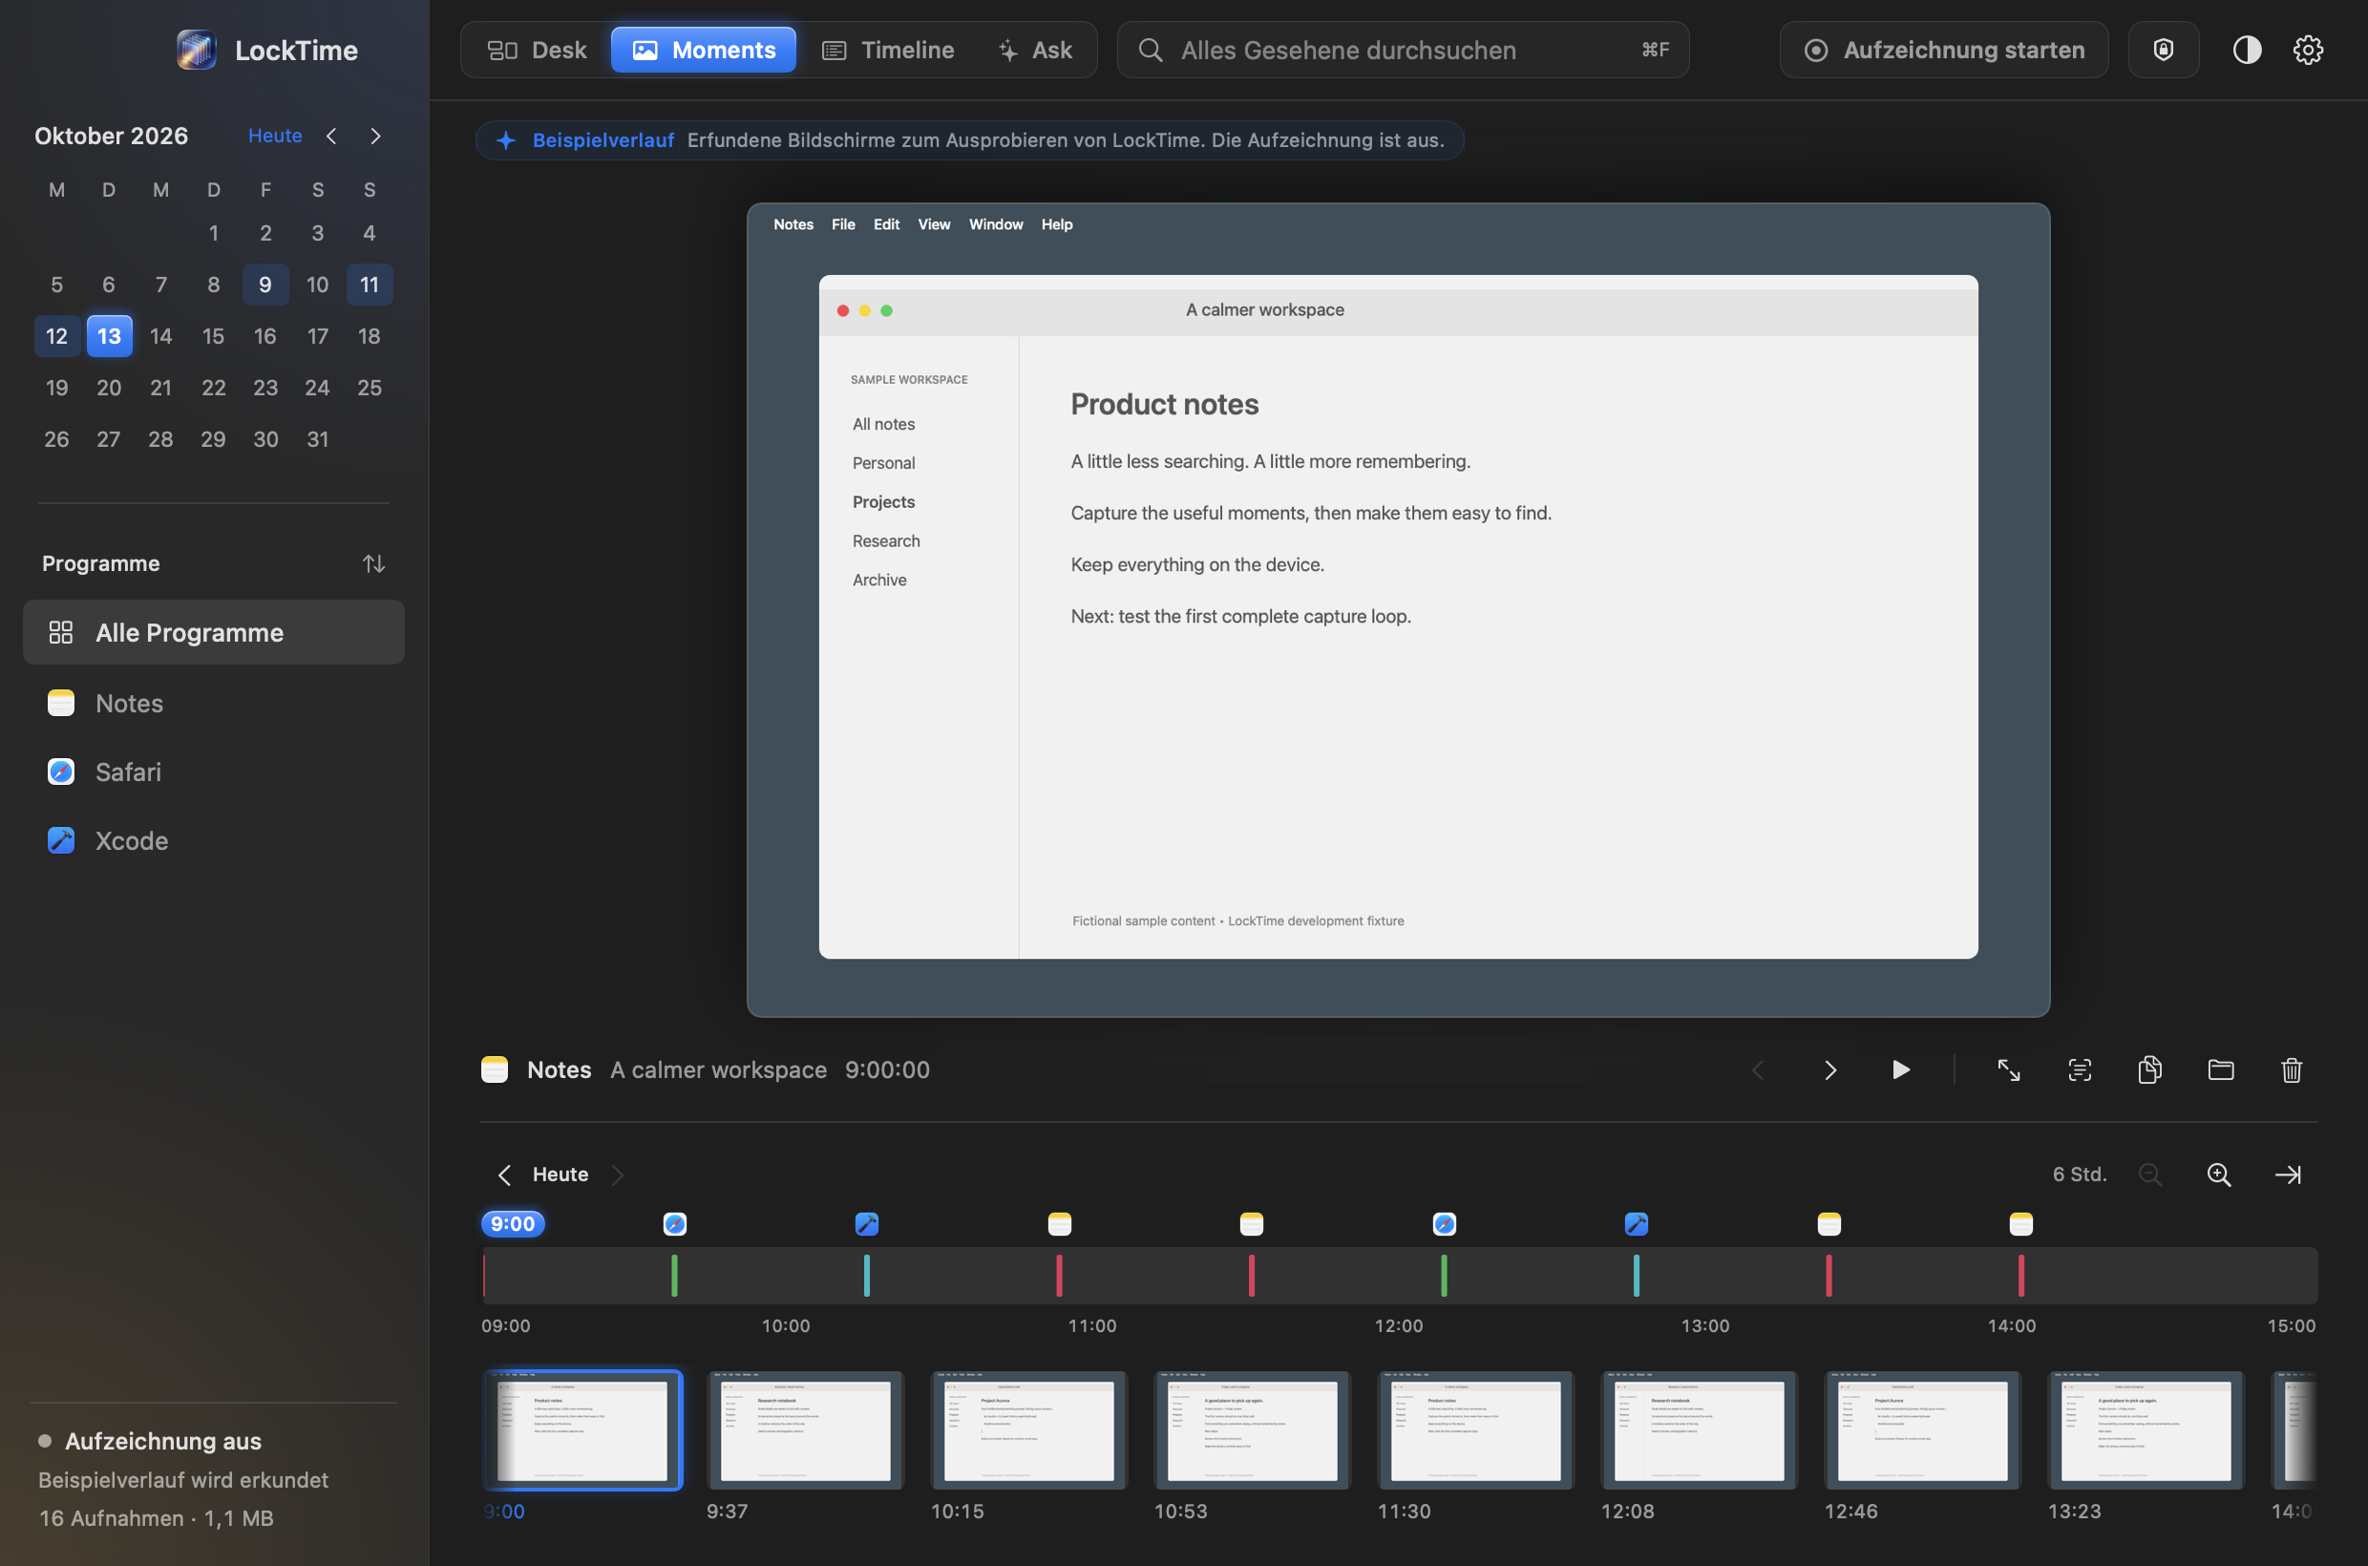The image size is (2368, 1566).
Task: Play the moments with the play button
Action: point(1900,1069)
